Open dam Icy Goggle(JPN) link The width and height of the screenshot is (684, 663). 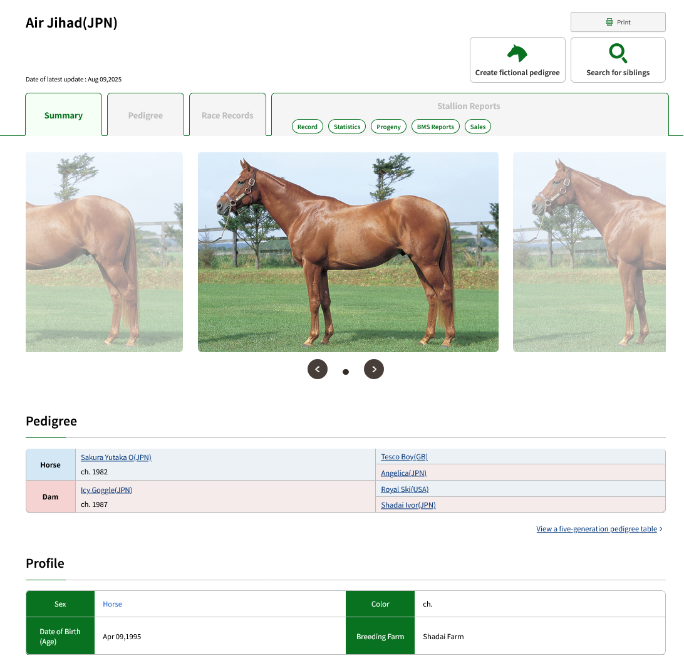(106, 489)
